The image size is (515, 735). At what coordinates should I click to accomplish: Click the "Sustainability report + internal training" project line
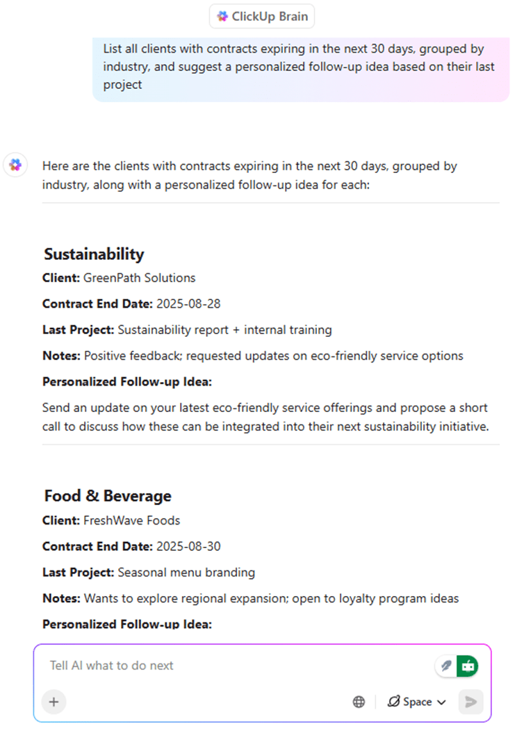(x=224, y=330)
